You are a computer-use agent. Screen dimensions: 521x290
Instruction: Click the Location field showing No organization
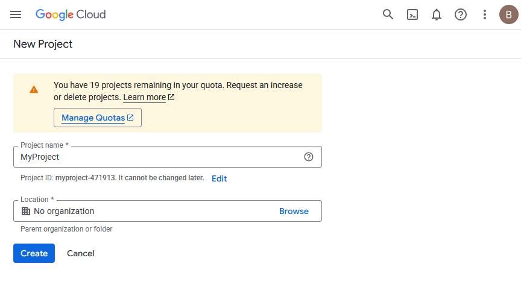pos(168,211)
